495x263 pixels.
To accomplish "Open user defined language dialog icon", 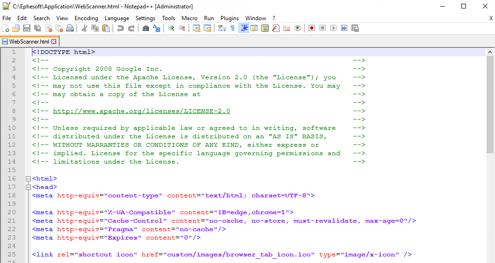I will coord(254,29).
